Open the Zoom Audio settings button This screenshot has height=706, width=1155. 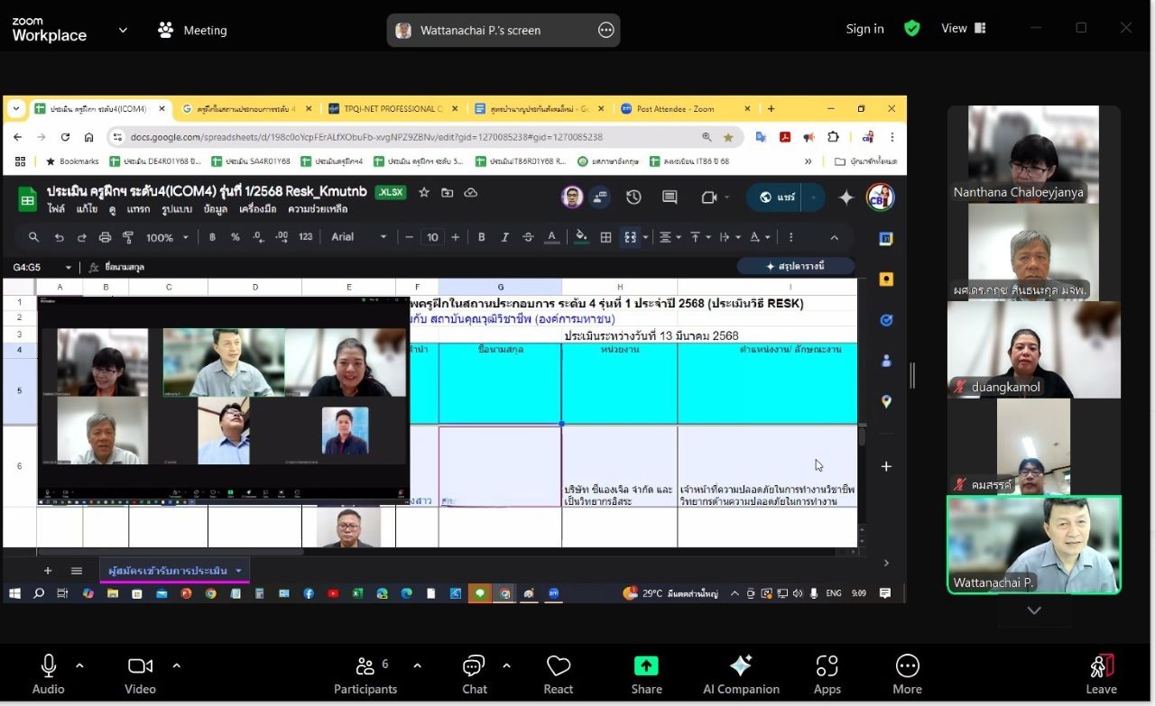tap(48, 674)
